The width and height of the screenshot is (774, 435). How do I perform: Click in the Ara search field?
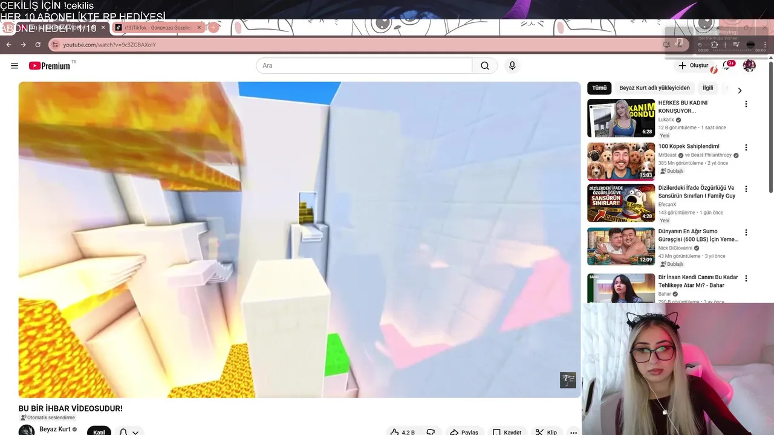coord(364,66)
